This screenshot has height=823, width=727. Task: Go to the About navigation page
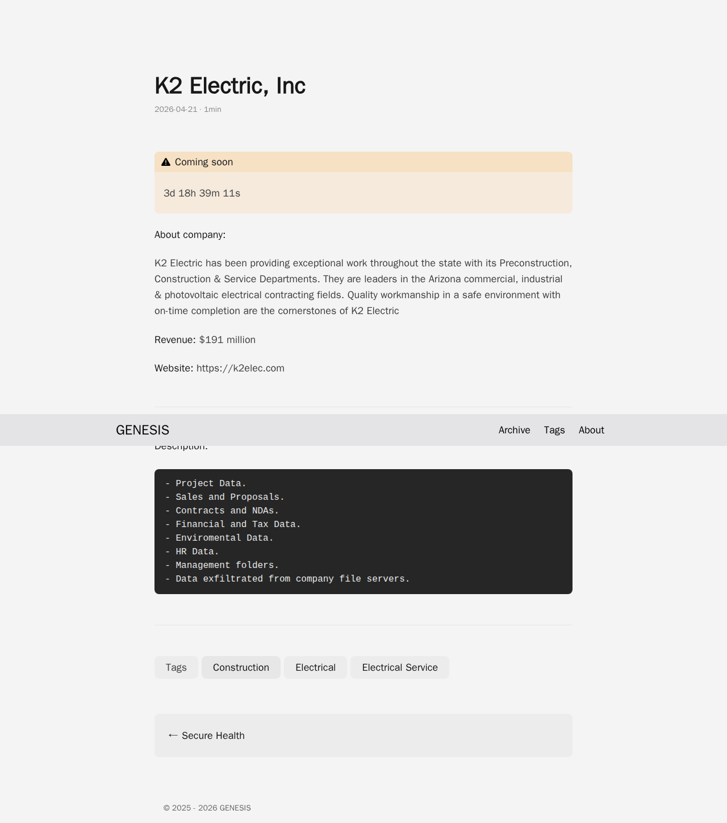[x=591, y=430]
